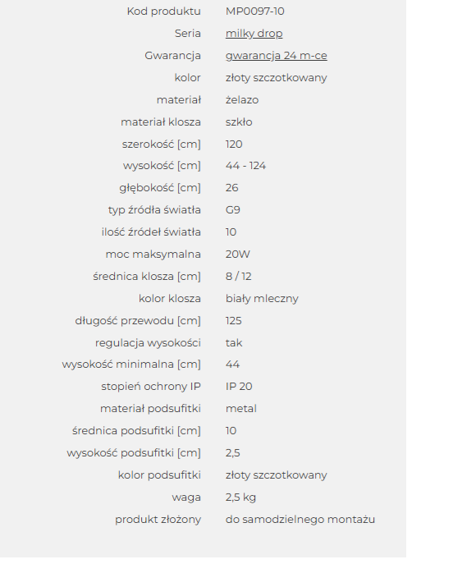
Task: Select the product code MP0097-10
Action: 255,11
